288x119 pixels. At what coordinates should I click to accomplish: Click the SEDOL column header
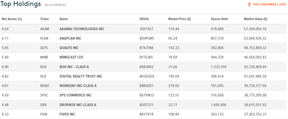[144, 19]
